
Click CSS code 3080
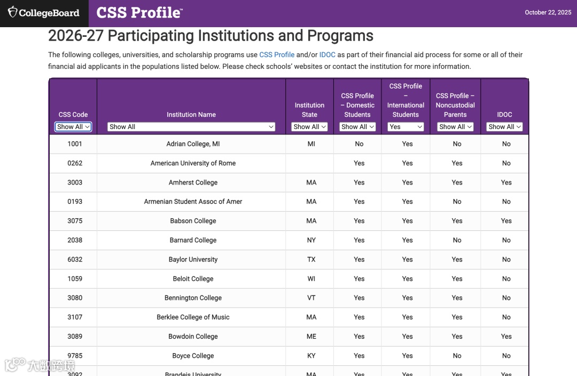[75, 298]
